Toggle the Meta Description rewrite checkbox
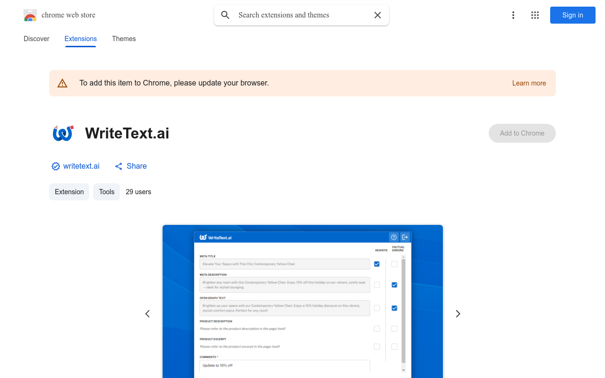The height and width of the screenshot is (378, 605). coord(377,285)
